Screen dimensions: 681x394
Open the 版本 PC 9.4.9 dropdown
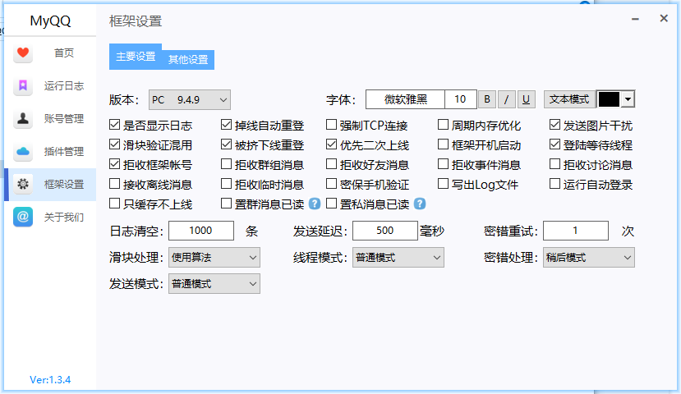click(189, 100)
